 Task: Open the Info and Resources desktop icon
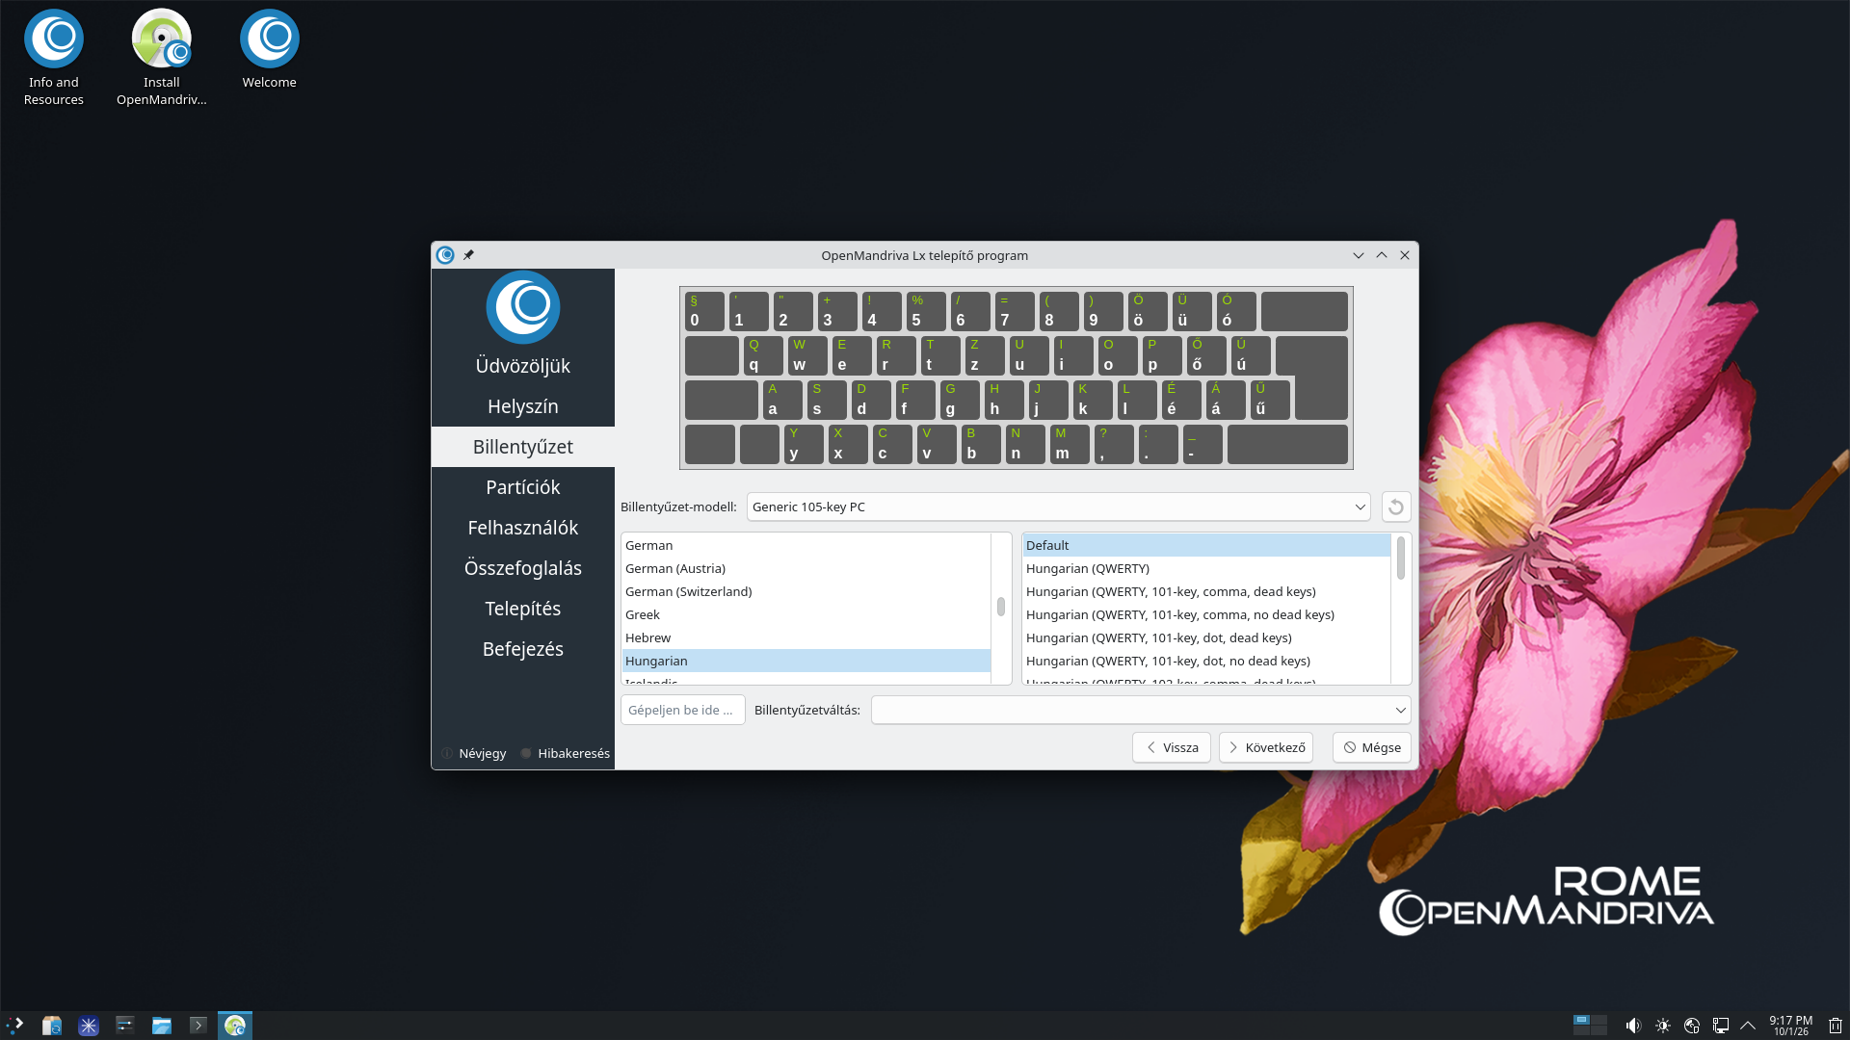pos(54,58)
